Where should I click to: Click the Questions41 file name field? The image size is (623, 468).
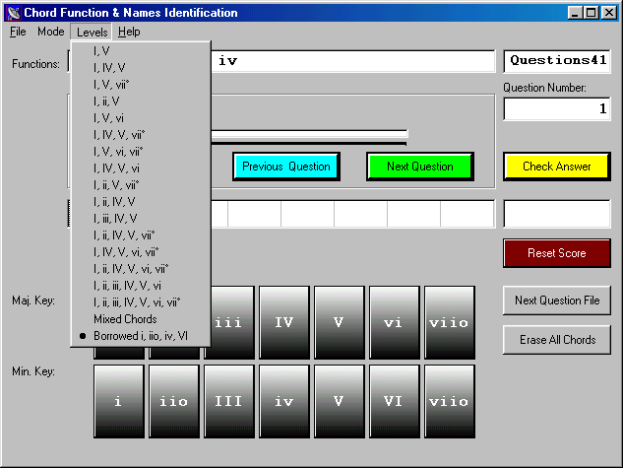(557, 61)
